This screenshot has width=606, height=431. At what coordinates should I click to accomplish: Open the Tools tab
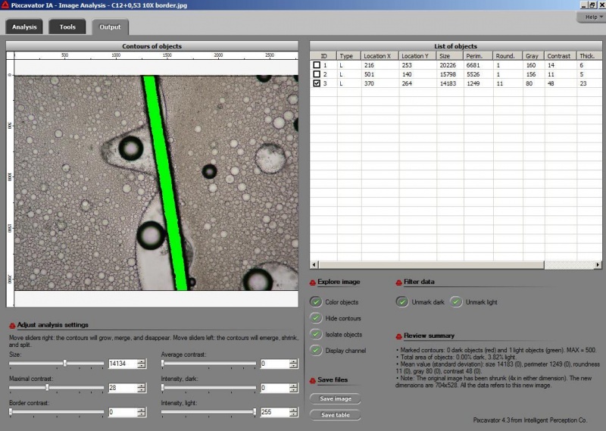tap(67, 27)
